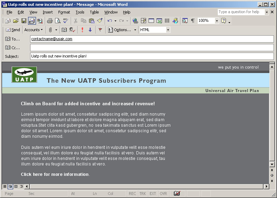Select the Format Painter brush icon
The height and width of the screenshot is (198, 277).
point(100,21)
